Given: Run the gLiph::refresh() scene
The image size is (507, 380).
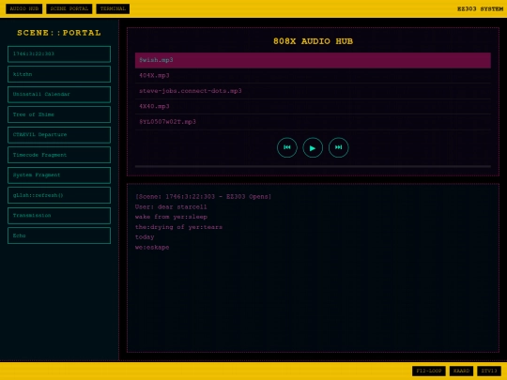Looking at the screenshot, I should pos(59,195).
